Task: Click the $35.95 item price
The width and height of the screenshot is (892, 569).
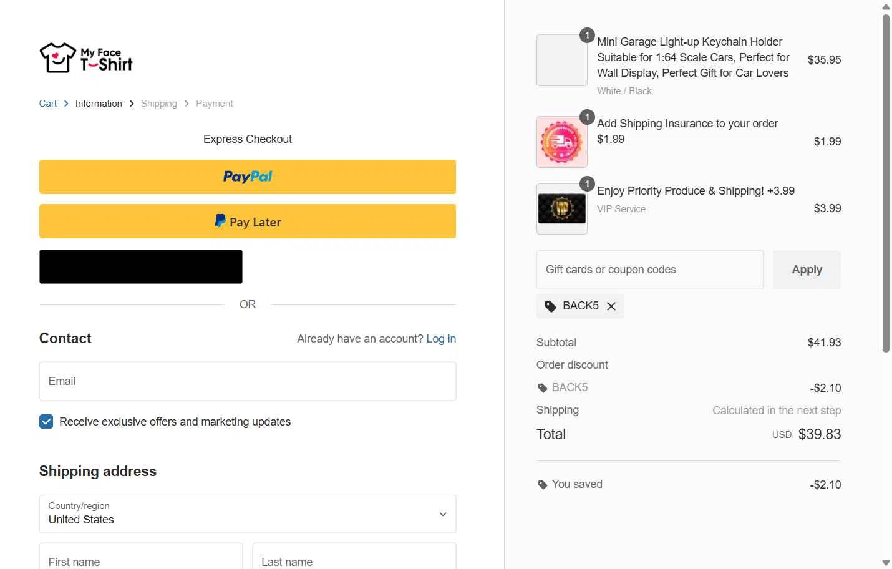Action: [824, 60]
